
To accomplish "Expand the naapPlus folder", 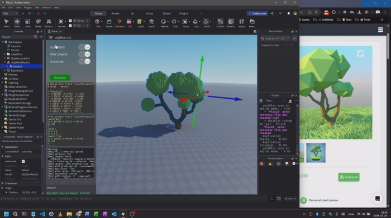I will [x=4, y=54].
